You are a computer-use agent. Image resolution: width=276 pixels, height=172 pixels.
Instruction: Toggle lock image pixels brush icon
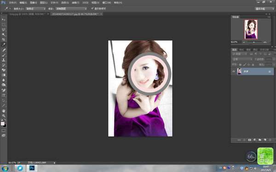coord(245,65)
